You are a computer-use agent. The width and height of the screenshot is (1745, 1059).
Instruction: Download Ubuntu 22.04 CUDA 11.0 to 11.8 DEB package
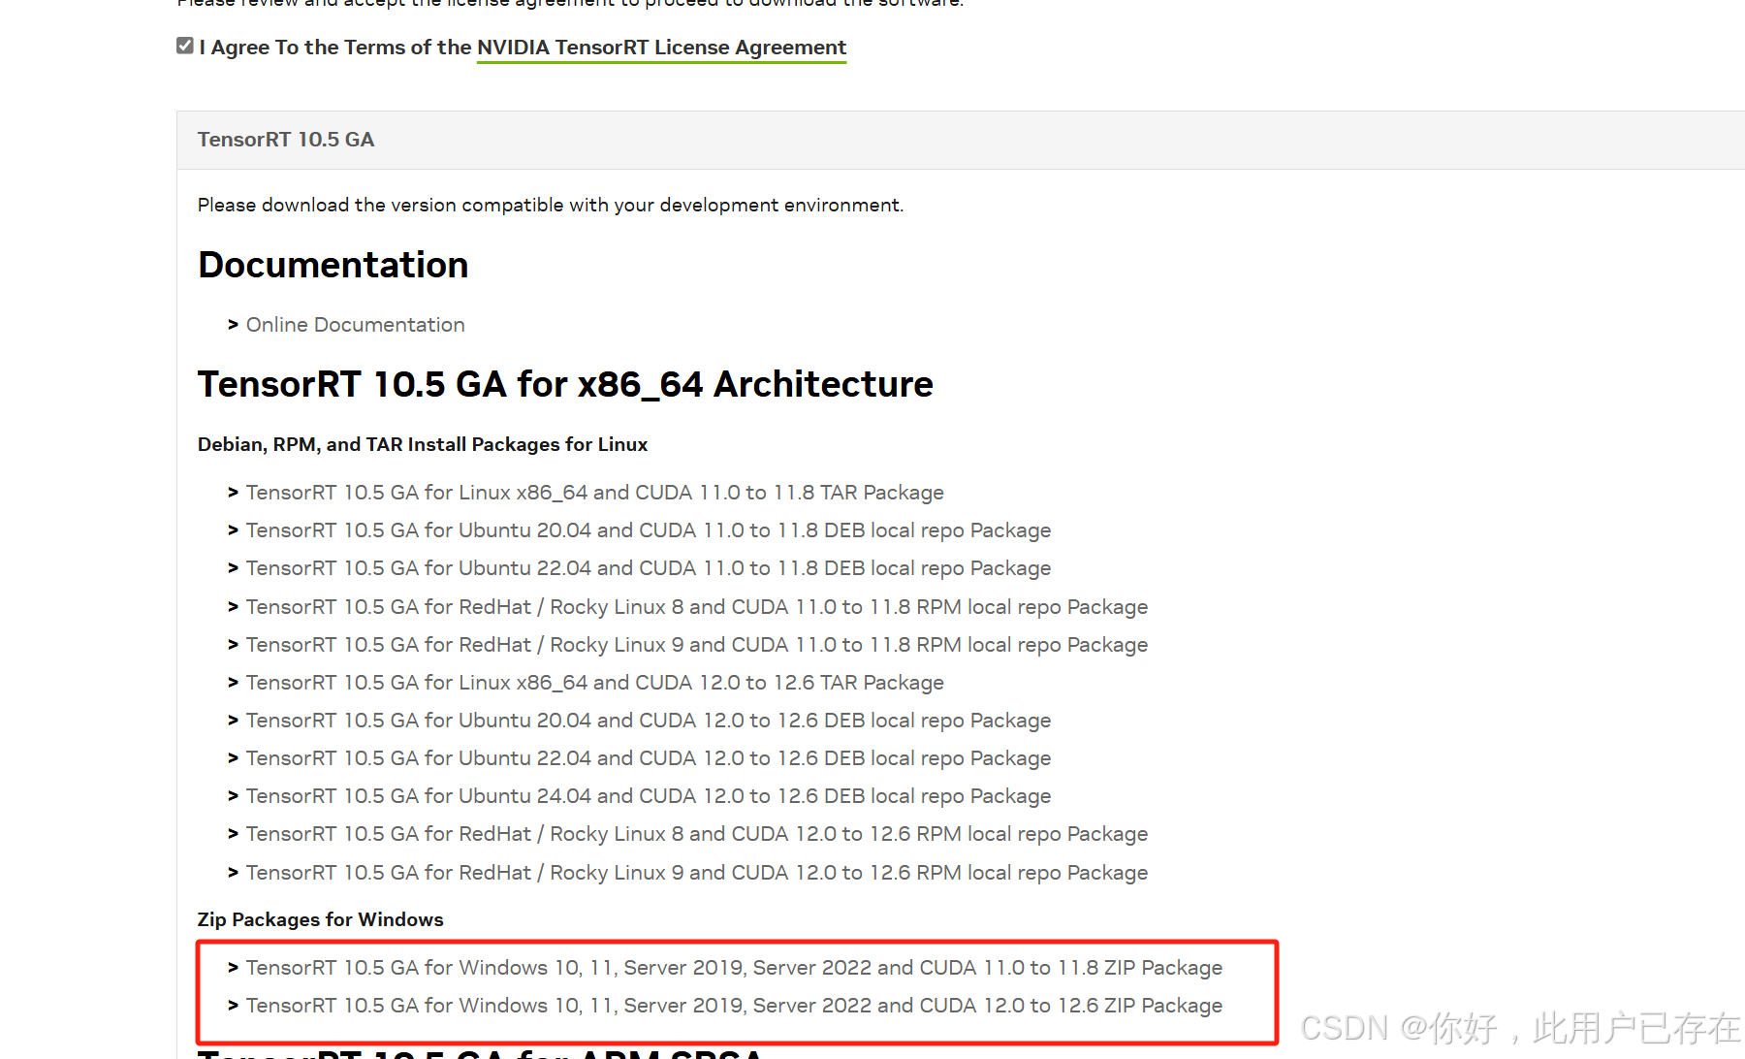pos(648,568)
